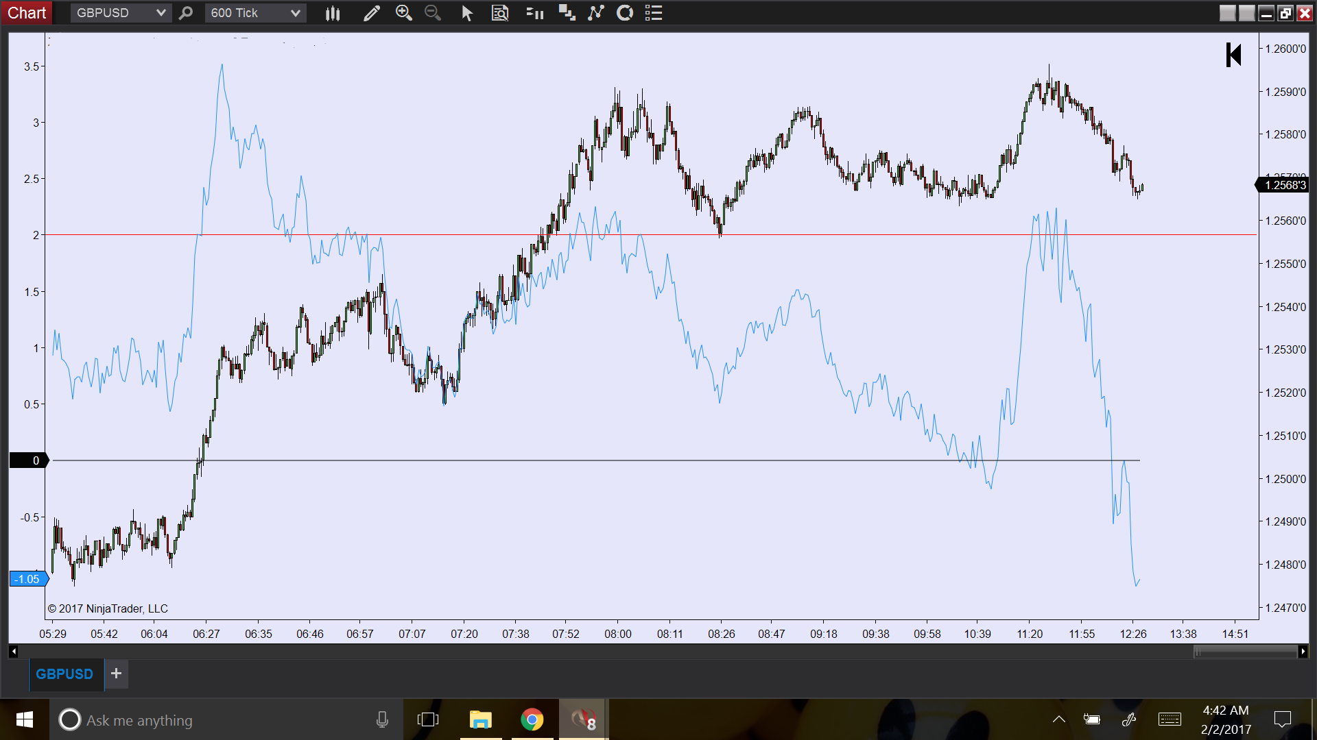Viewport: 1317px width, 740px height.
Task: Open the bar chart style icon
Action: pos(333,13)
